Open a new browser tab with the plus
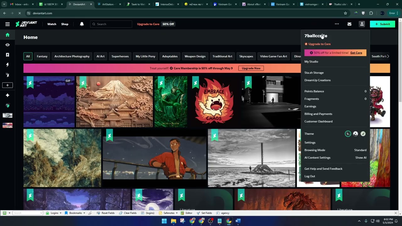The image size is (402, 226). point(359,4)
